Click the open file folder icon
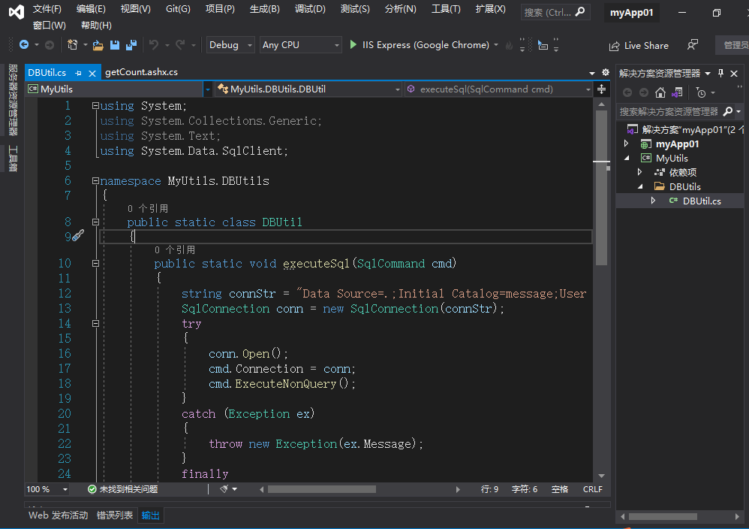The width and height of the screenshot is (749, 529). point(98,45)
